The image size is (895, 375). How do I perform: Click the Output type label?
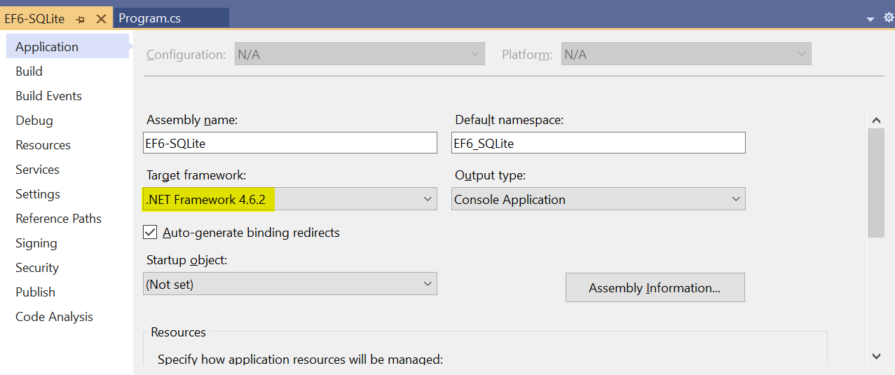tap(491, 175)
